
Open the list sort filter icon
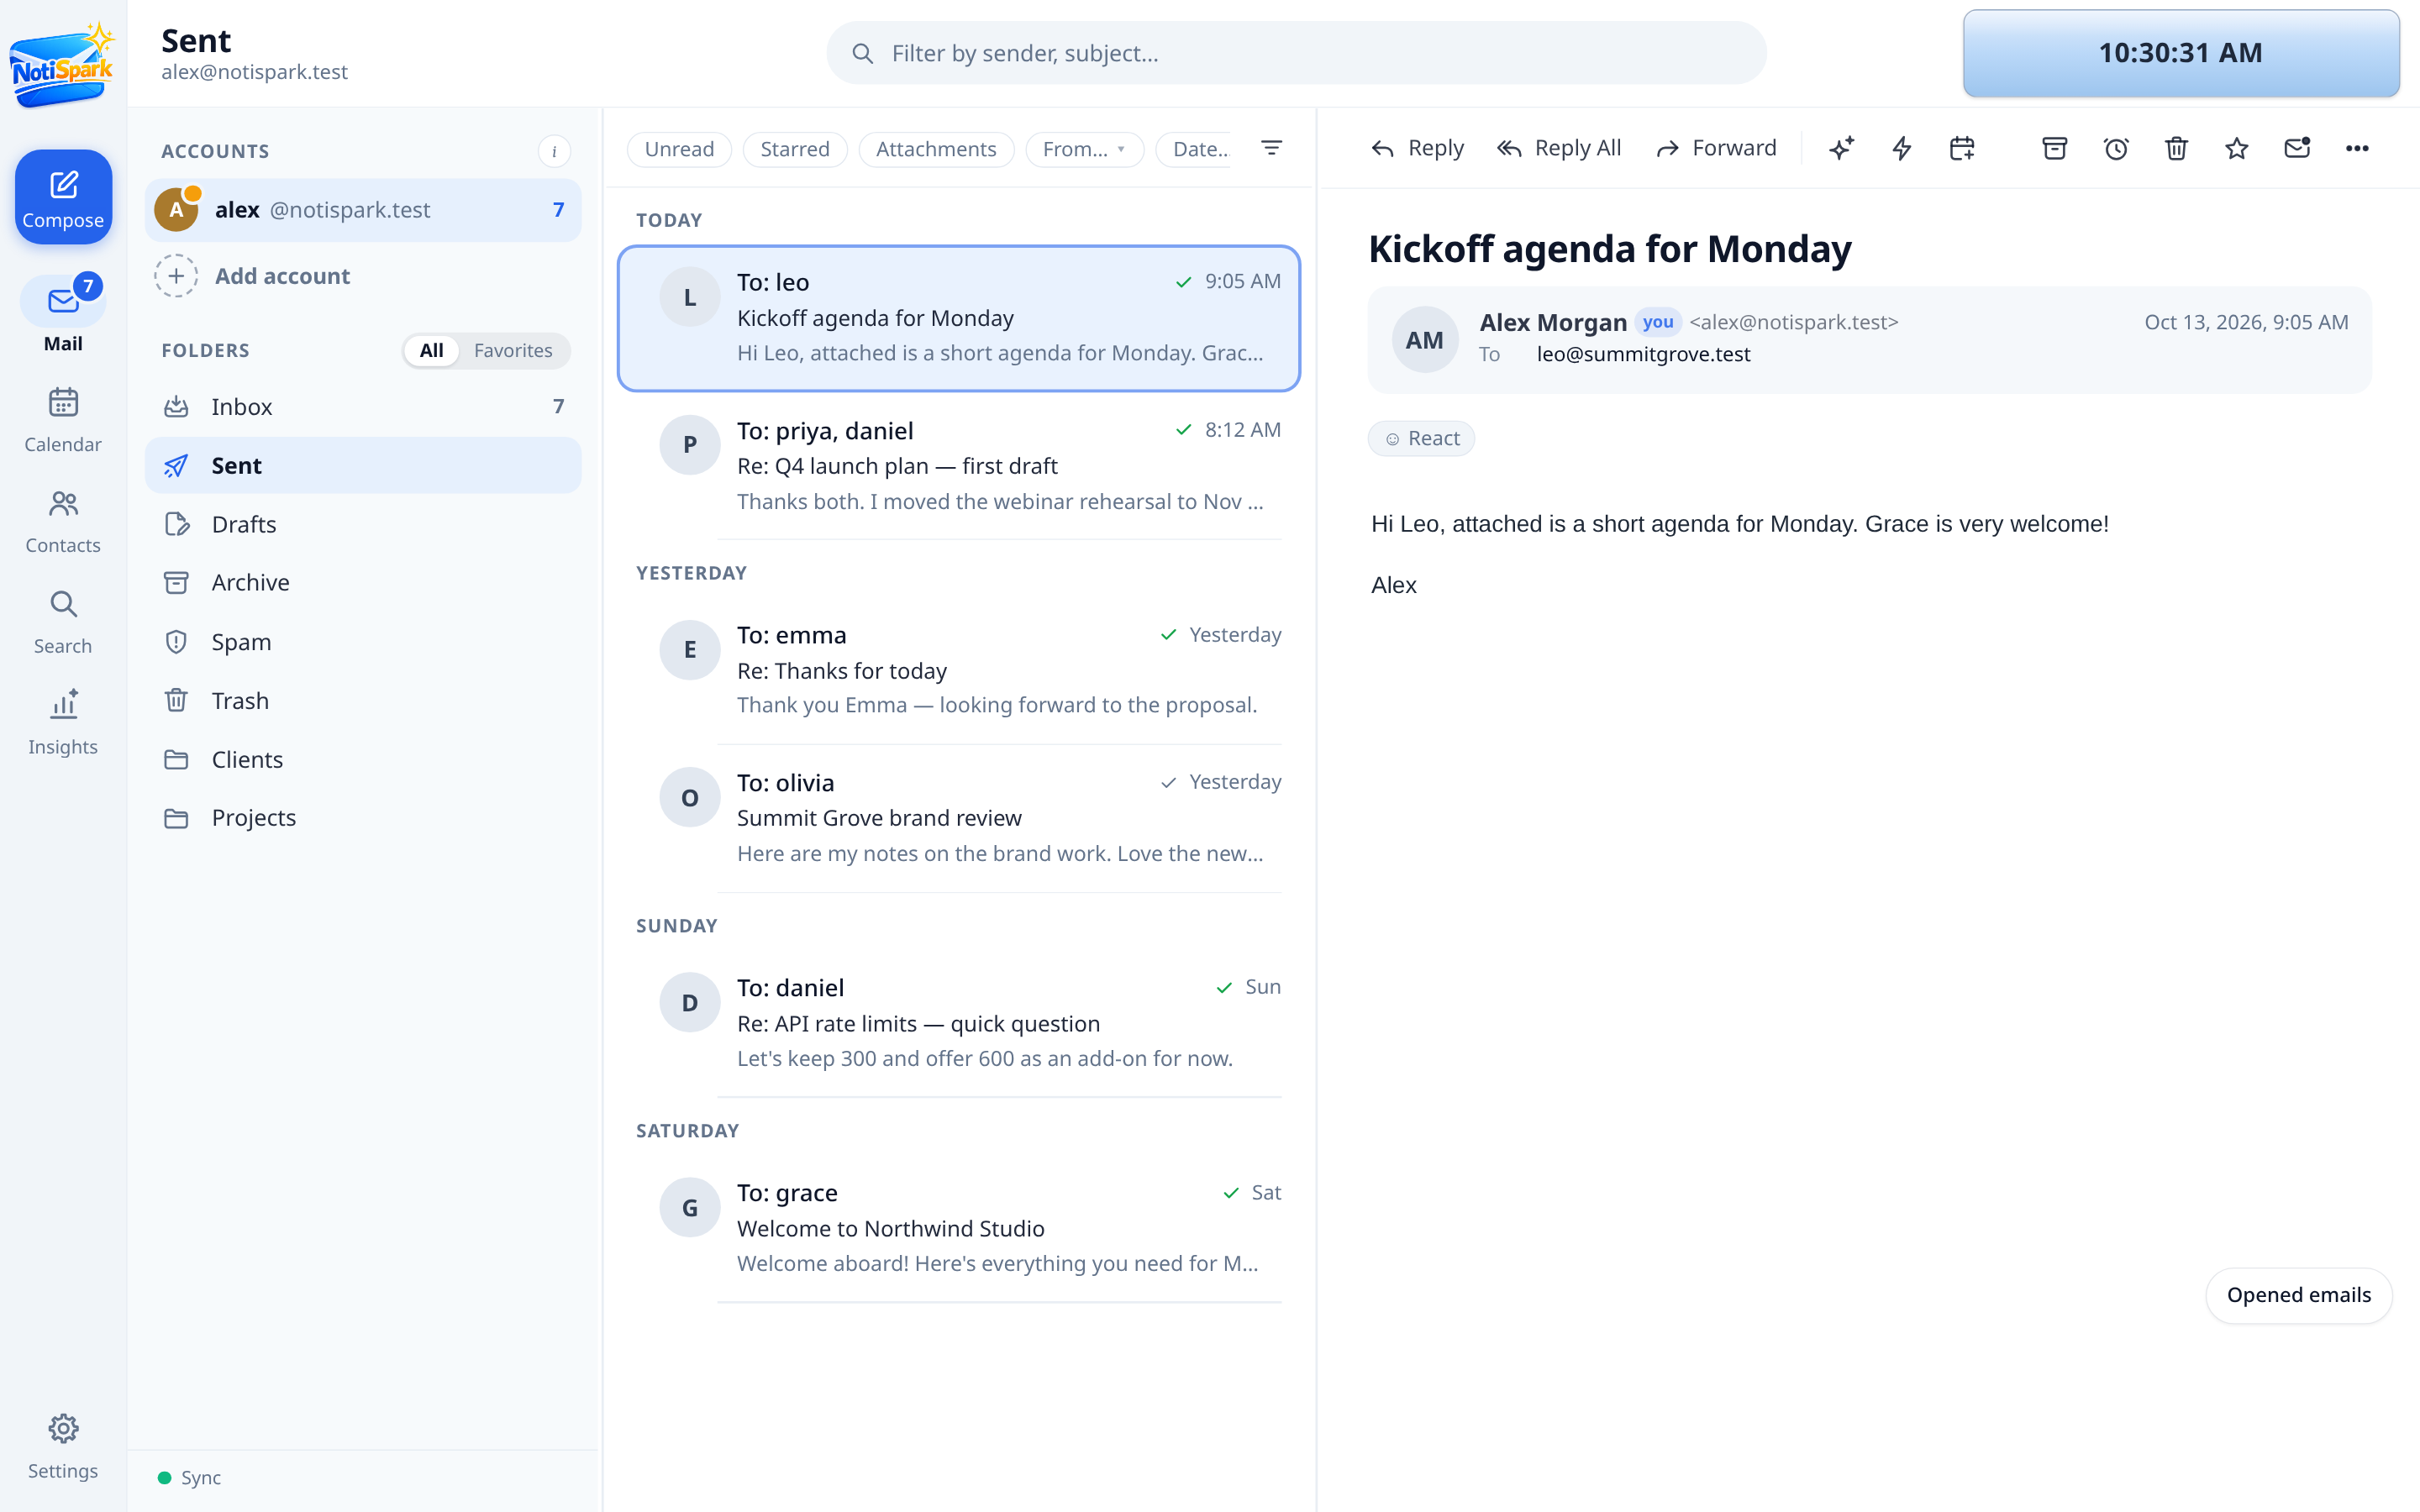1271,148
